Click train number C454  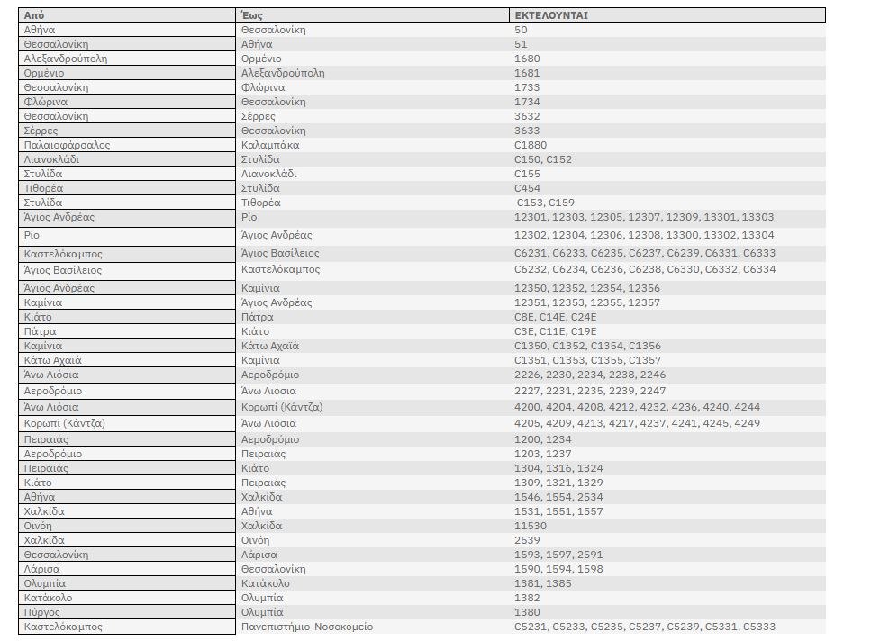527,188
